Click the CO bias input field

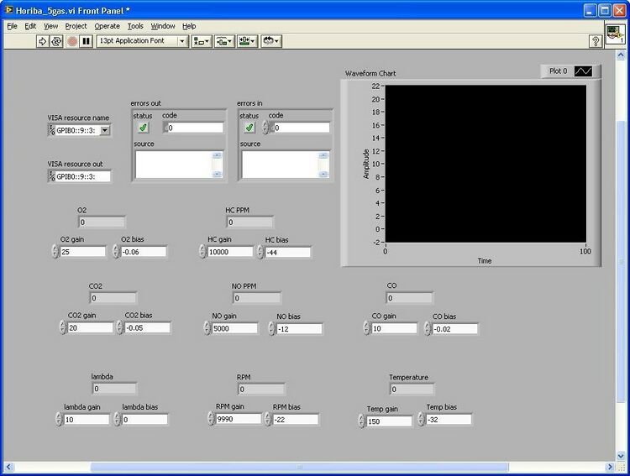coord(455,329)
